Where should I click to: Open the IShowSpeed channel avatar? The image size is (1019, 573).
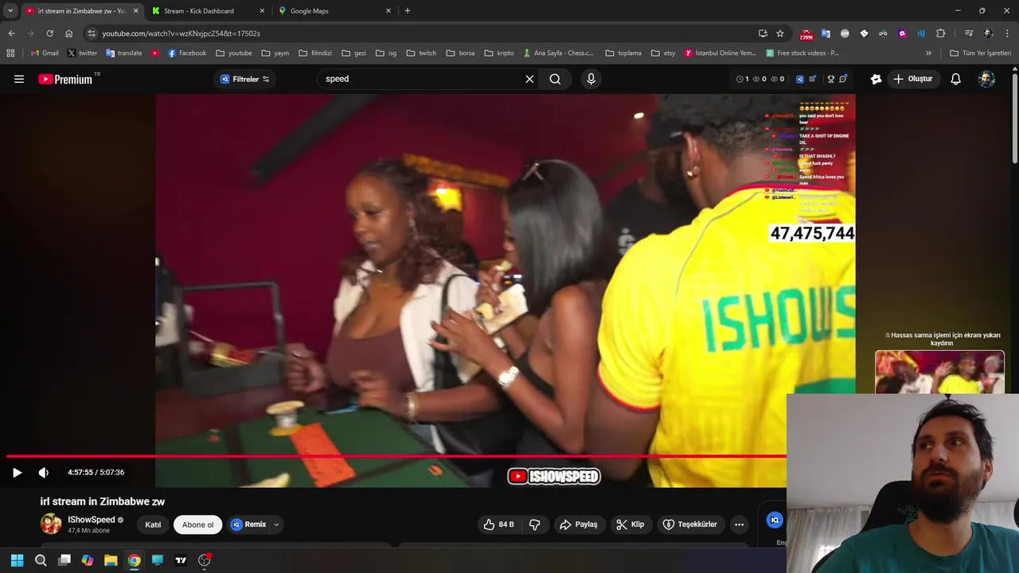pos(51,524)
